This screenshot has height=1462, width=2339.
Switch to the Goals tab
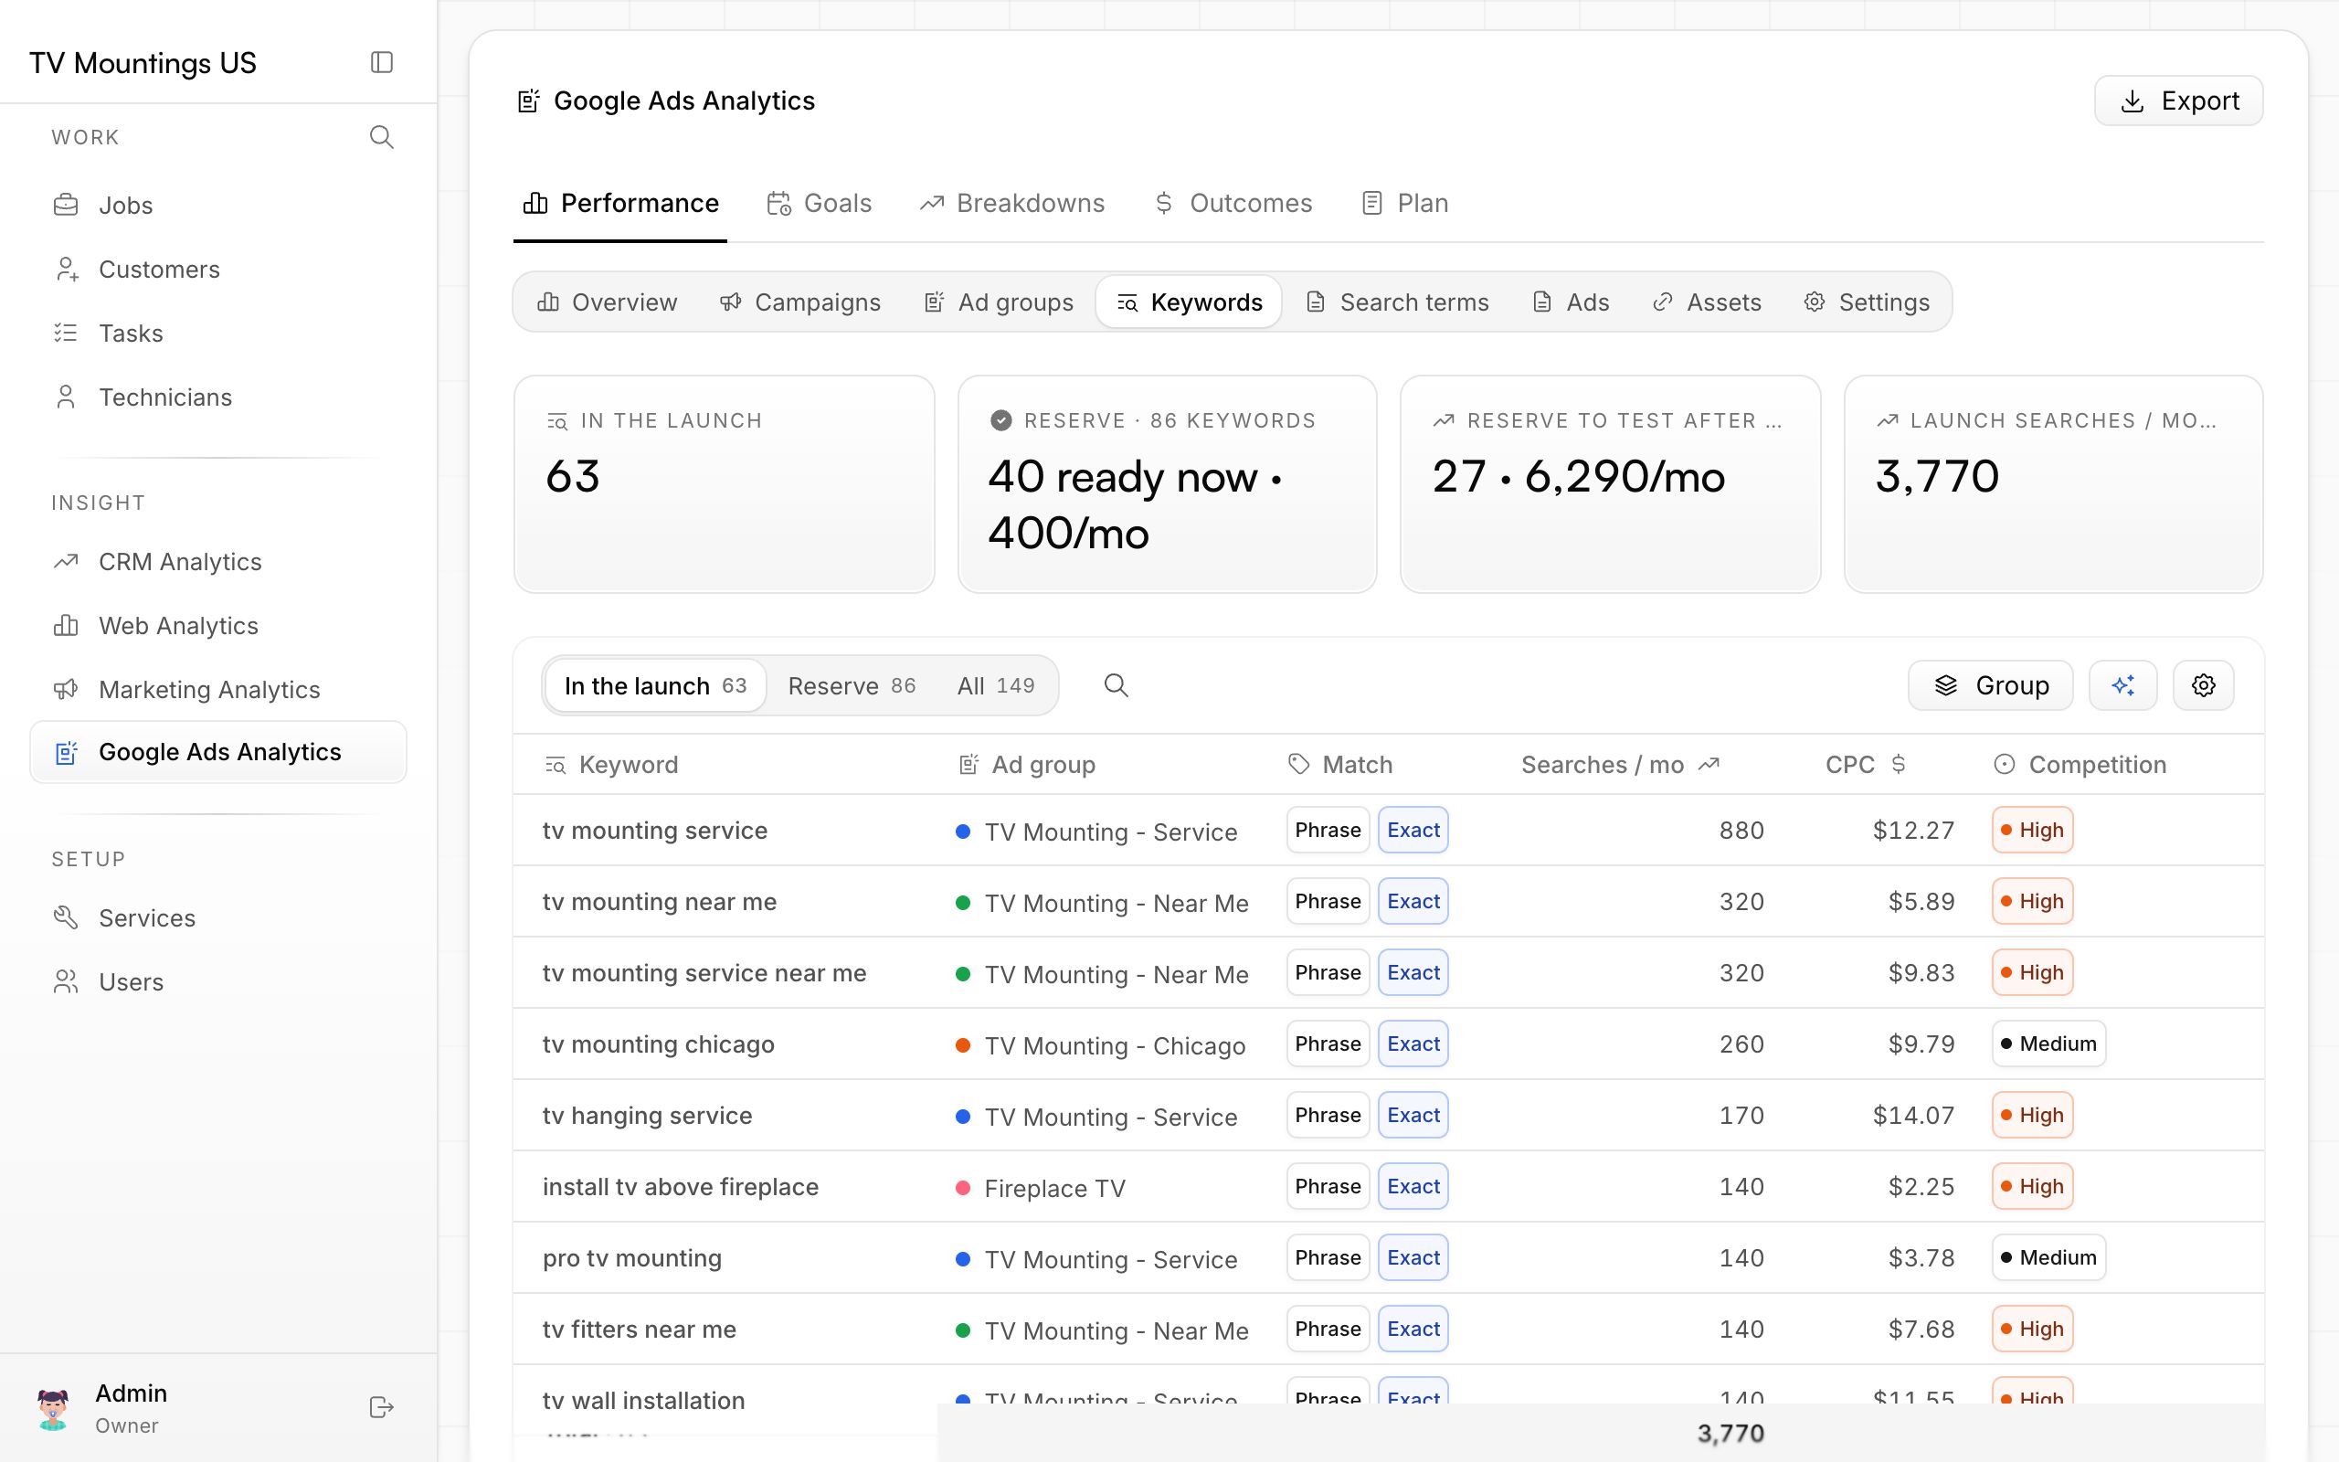[819, 203]
